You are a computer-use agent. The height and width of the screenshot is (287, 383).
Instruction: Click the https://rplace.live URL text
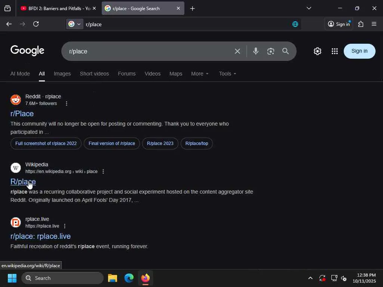tap(42, 226)
